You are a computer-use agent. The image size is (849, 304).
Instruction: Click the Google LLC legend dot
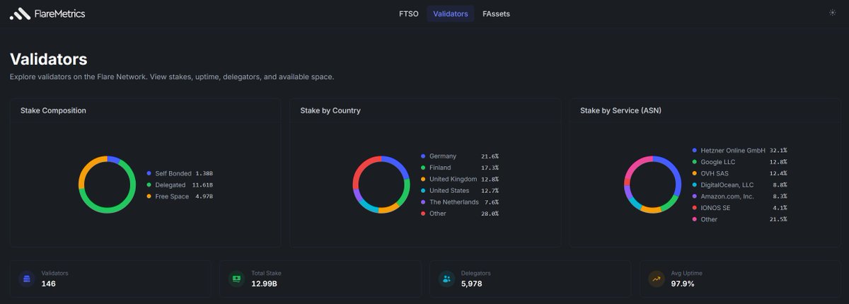pos(695,162)
